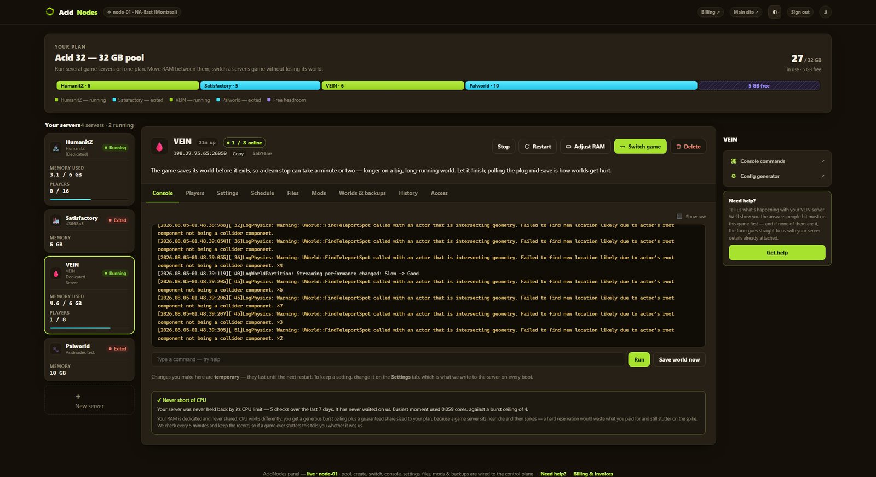Open the Main site link
Viewport: 876px width, 477px height.
click(746, 12)
